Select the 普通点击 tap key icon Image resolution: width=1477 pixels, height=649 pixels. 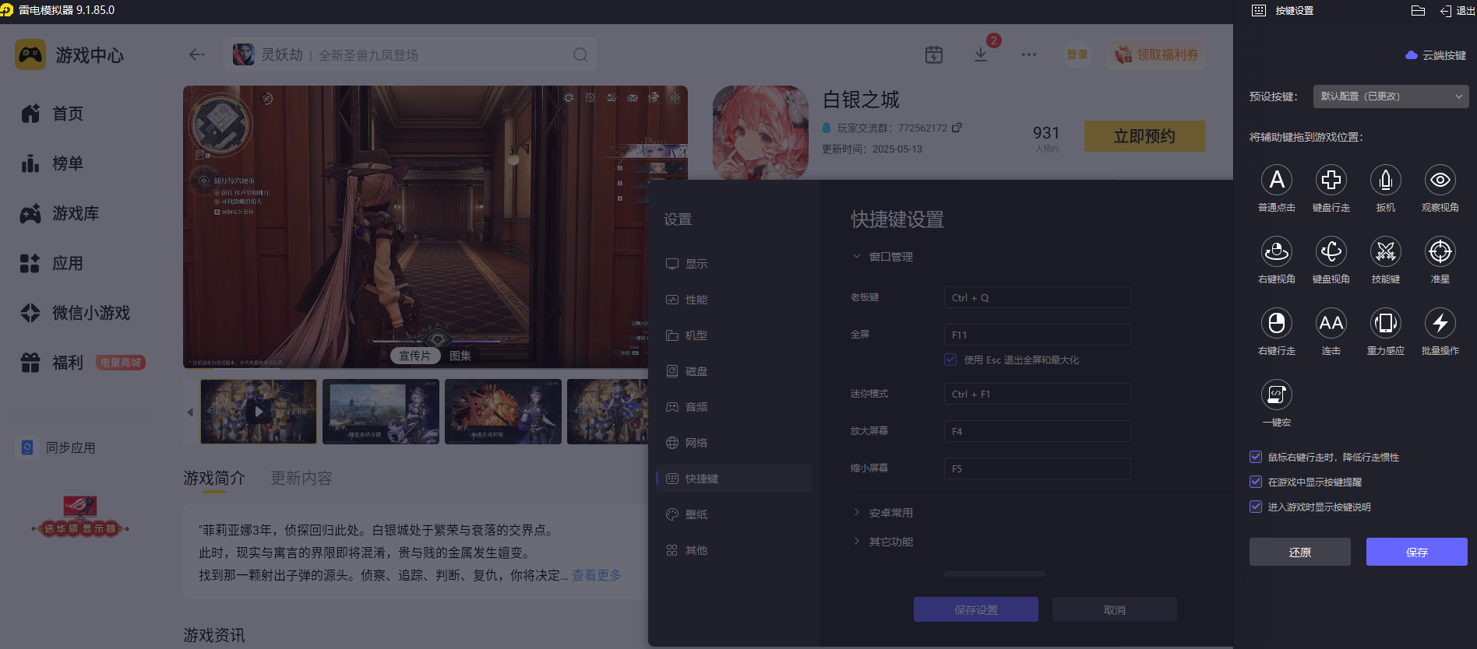1276,181
